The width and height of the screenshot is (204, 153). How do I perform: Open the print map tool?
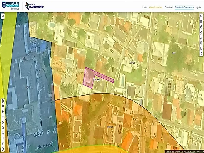coord(201,27)
